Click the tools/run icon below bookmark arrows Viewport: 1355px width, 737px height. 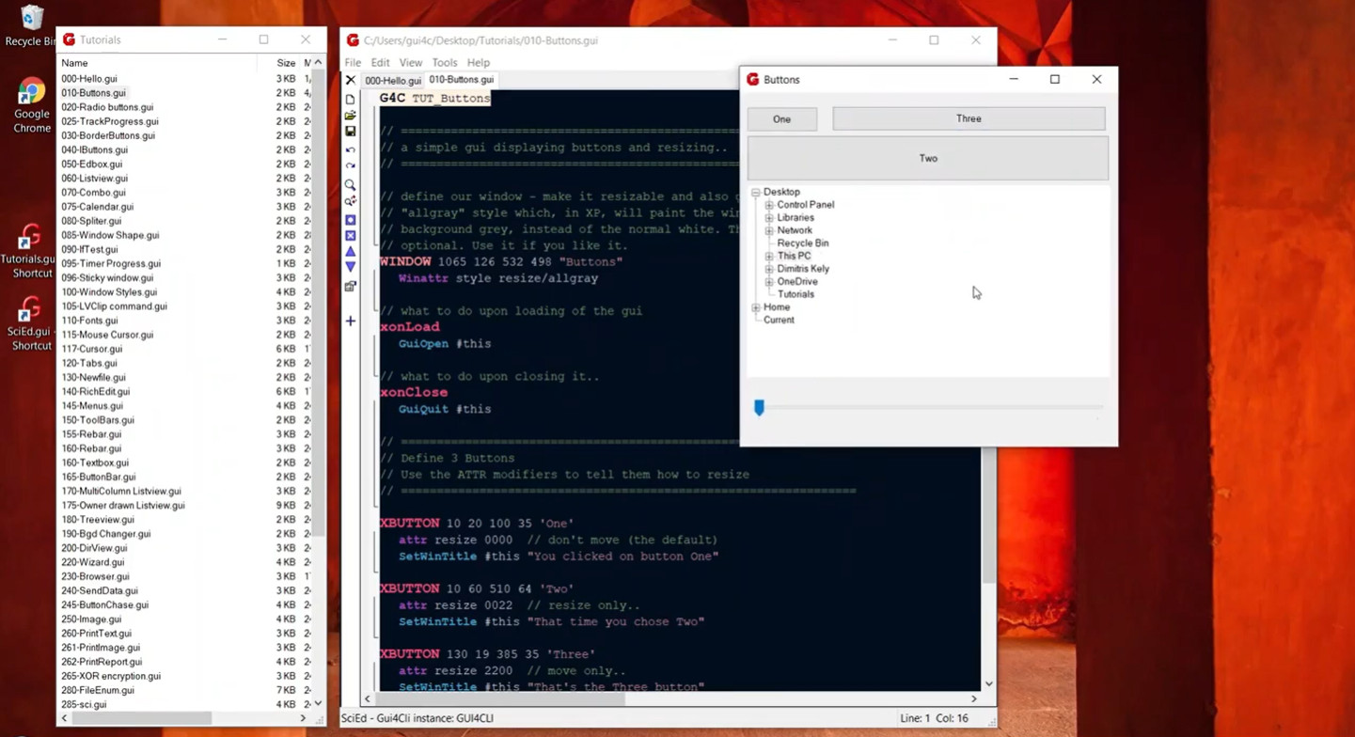click(x=350, y=286)
